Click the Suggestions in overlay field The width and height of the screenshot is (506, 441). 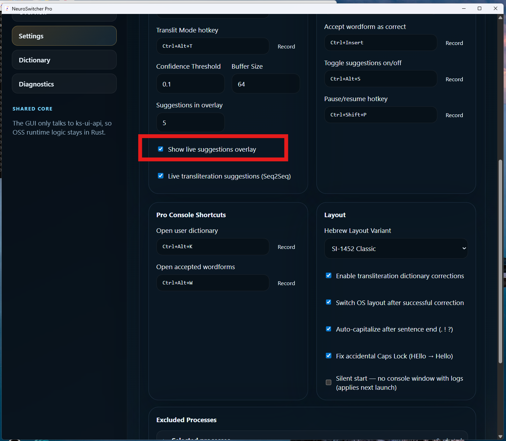[x=190, y=122]
